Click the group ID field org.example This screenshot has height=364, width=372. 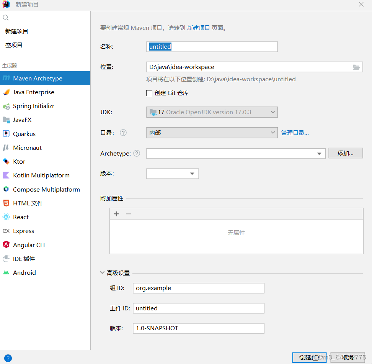click(x=199, y=288)
